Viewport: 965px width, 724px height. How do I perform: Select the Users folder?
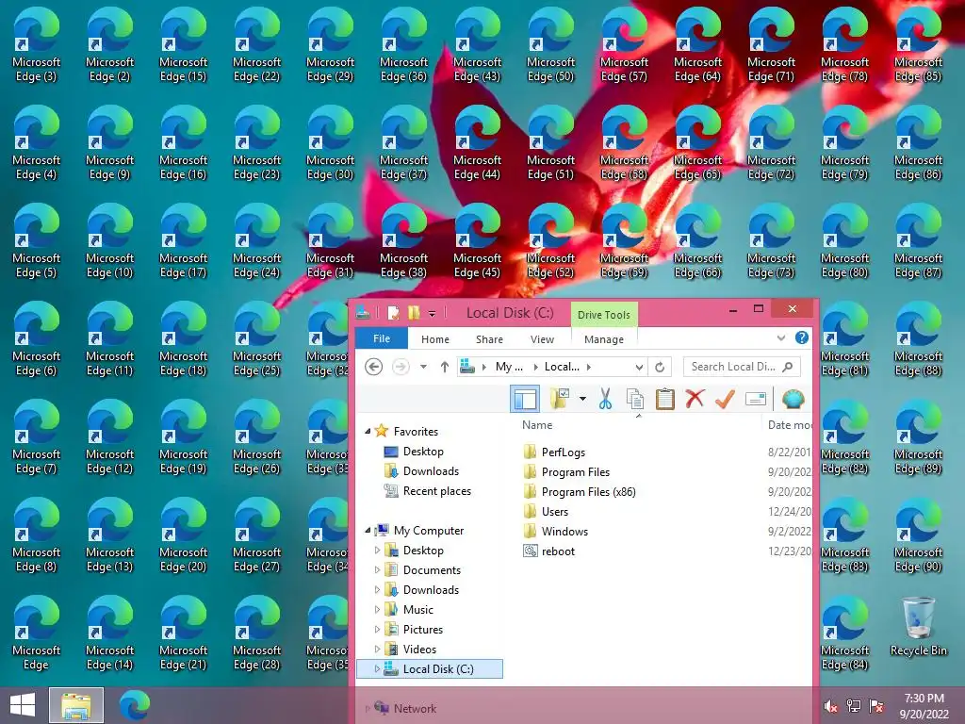tap(546, 511)
